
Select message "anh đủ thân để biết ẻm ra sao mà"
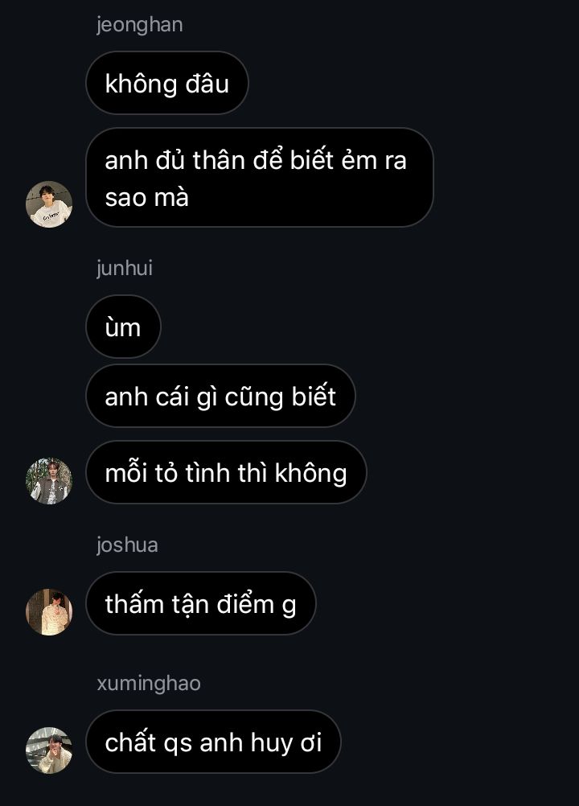point(260,177)
